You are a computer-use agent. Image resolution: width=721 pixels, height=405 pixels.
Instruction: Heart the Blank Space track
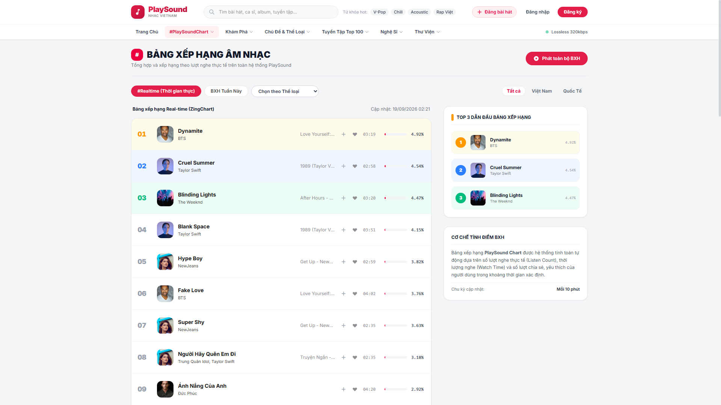tap(355, 230)
